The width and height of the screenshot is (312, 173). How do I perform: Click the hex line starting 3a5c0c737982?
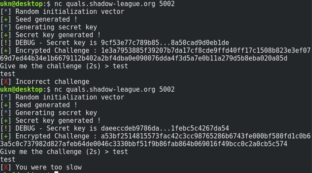144,144
